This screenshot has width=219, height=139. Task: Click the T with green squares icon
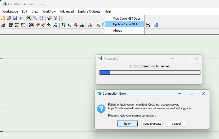(x=64, y=25)
